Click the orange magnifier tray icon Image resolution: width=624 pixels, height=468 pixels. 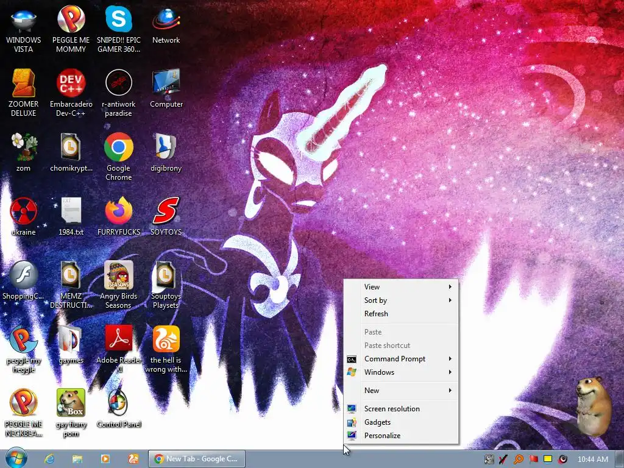(518, 459)
